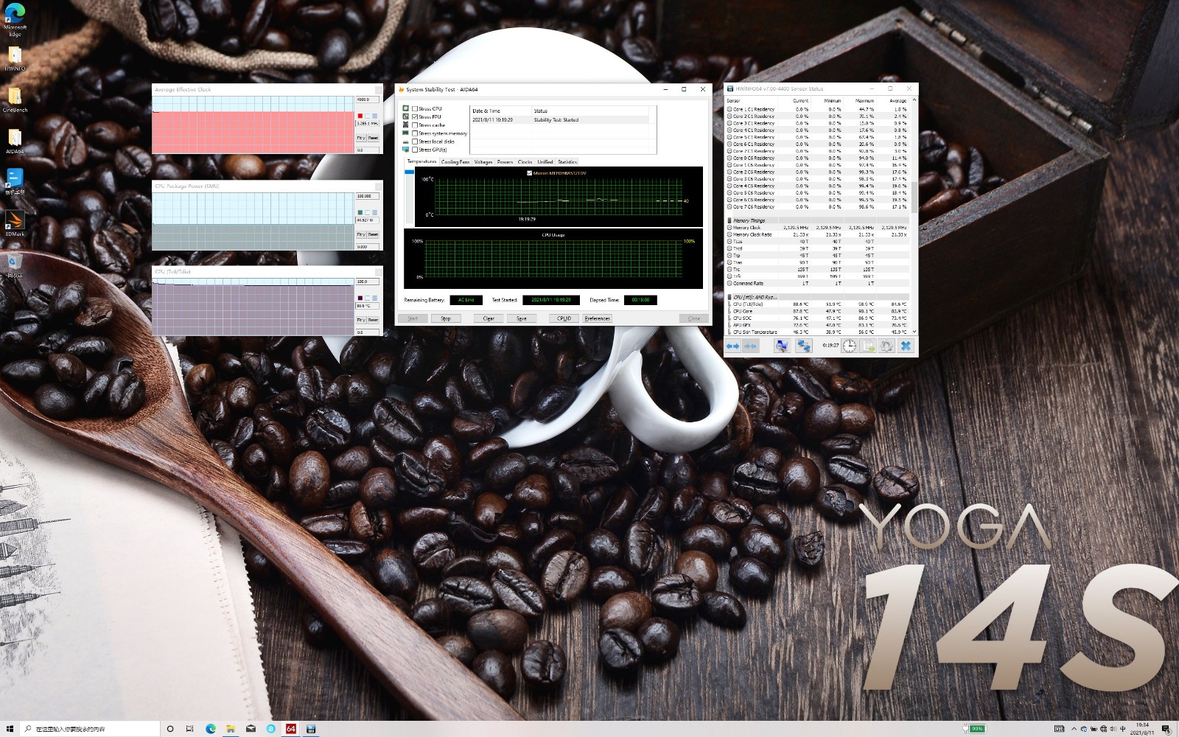1179x737 pixels.
Task: Open File Explorer from the taskbar
Action: (x=231, y=729)
